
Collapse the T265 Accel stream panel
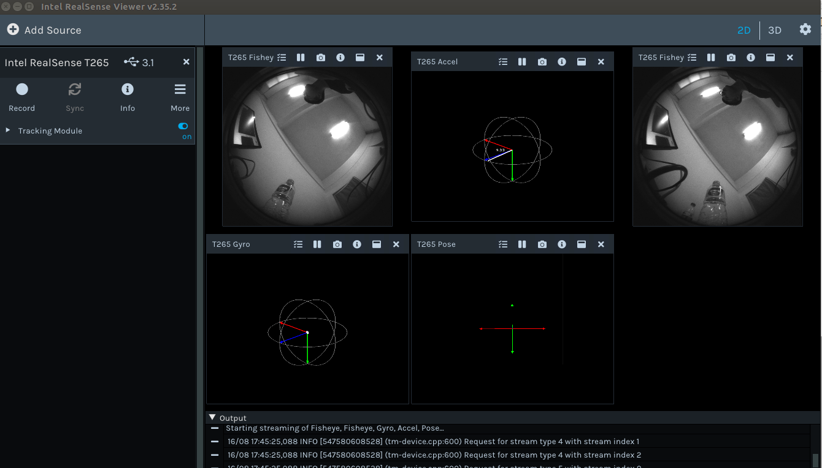[582, 62]
